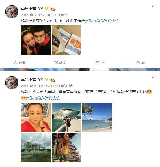The height and width of the screenshot is (167, 160).
Task: Expand the second post's options chevron
Action: click(x=153, y=77)
